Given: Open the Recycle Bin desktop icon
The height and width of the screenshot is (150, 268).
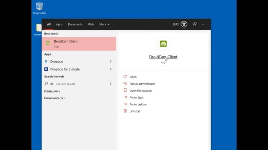Looking at the screenshot, I should click(39, 8).
